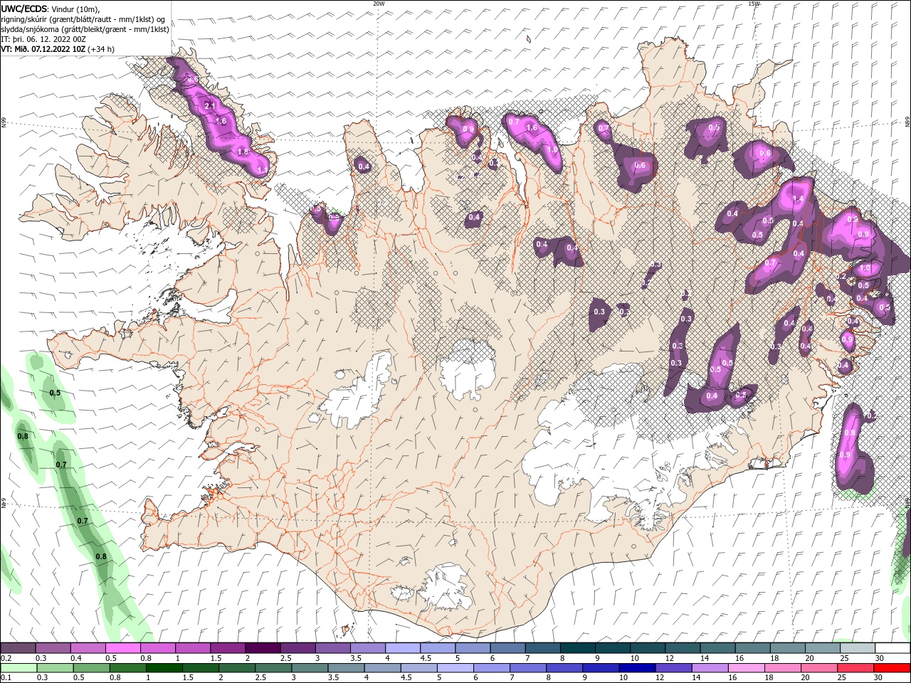Click the "1.4" snowfall value in the east
This screenshot has width=911, height=683.
click(x=798, y=199)
